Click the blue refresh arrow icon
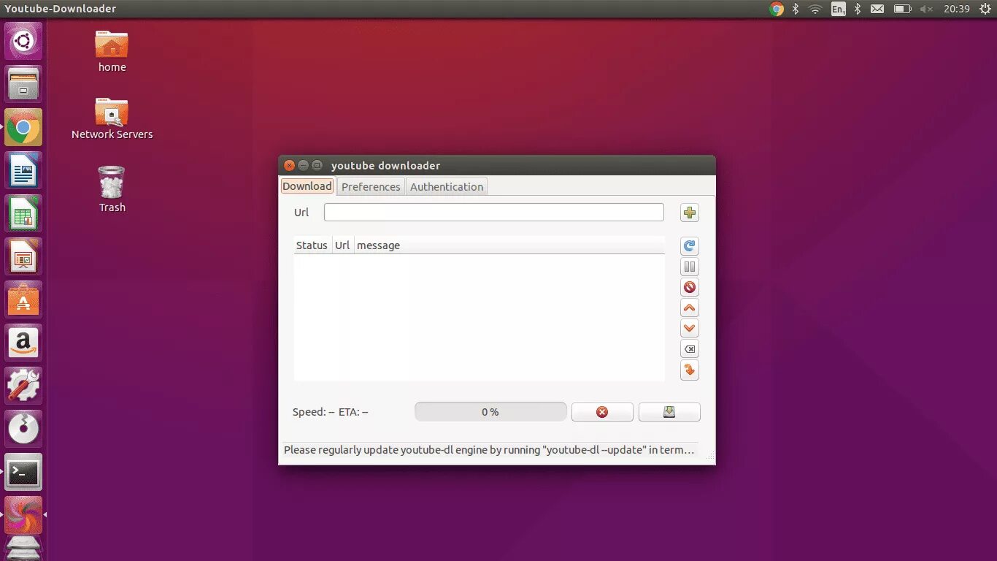This screenshot has height=561, width=997. pos(690,246)
